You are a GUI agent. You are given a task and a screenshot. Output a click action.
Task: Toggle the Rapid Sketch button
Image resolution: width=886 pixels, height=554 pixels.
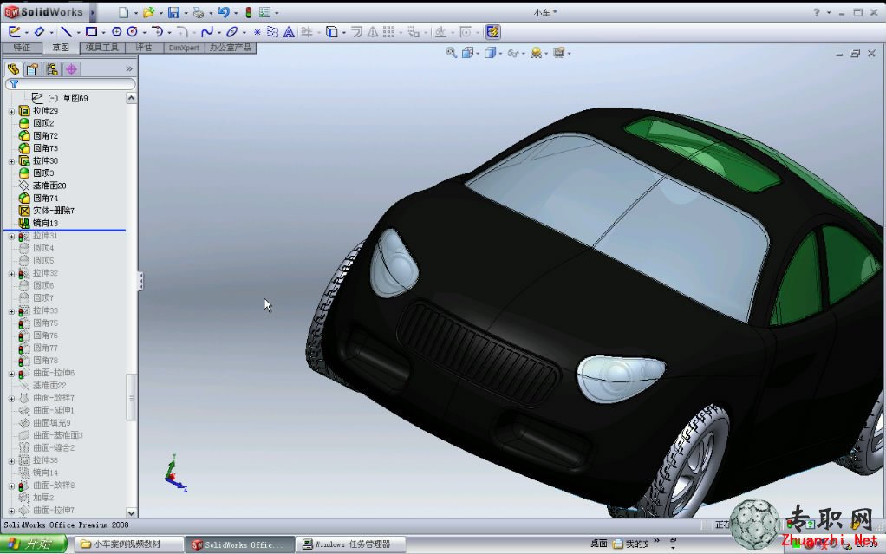(x=492, y=32)
